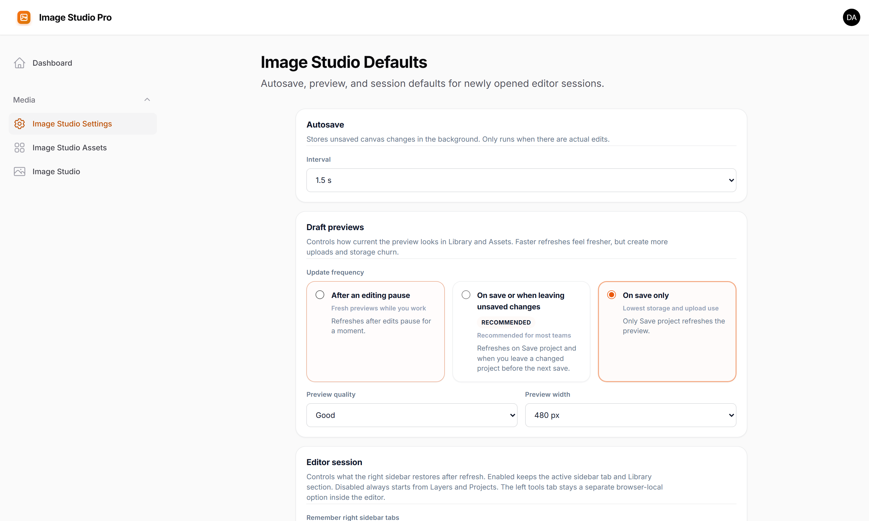Open the Preview quality dropdown
Viewport: 869px width, 521px height.
tap(411, 415)
